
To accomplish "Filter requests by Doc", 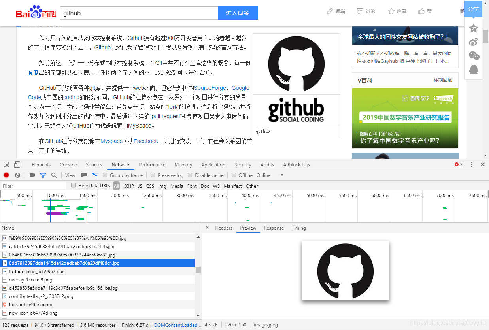I will click(x=205, y=186).
